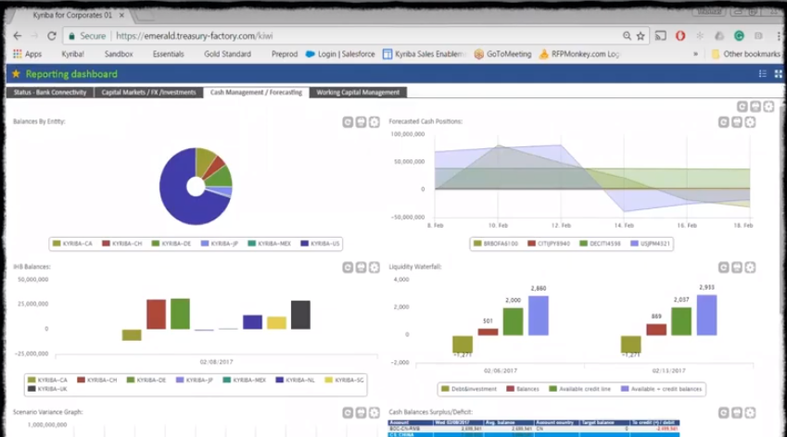Print the IHB Balances widget
The width and height of the screenshot is (787, 437).
coord(361,268)
